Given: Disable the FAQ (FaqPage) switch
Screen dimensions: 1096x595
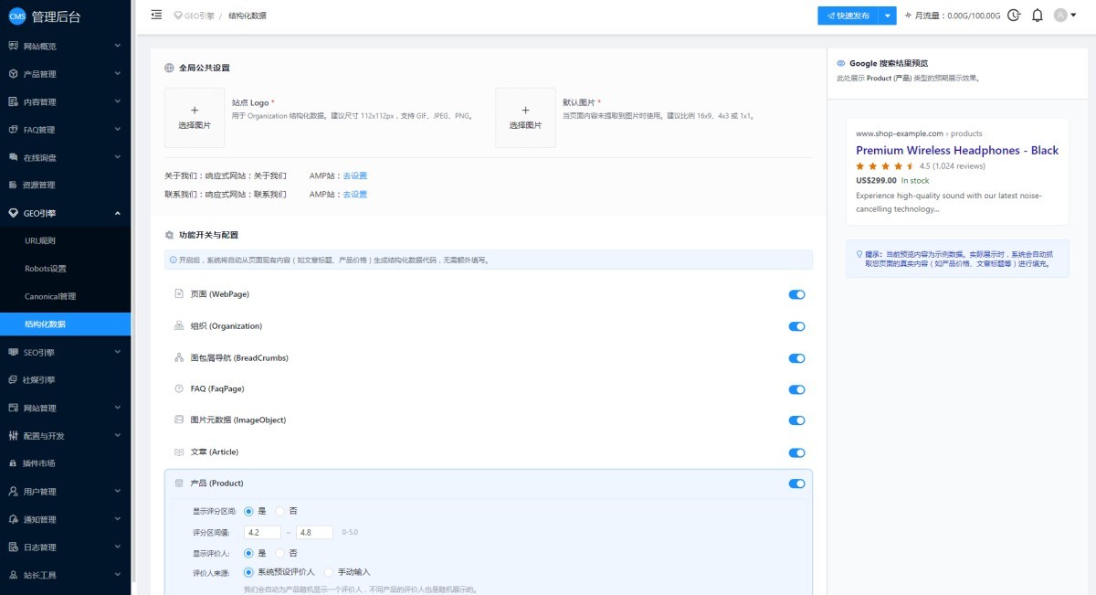Looking at the screenshot, I should [x=796, y=389].
